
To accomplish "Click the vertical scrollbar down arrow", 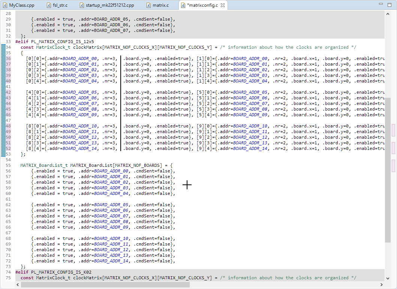I will (388, 279).
